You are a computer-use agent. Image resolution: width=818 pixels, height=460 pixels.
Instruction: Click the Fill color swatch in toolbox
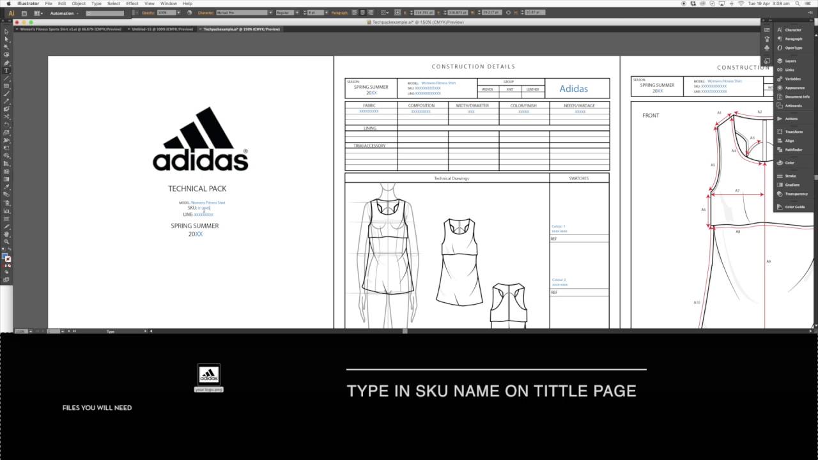(5, 256)
